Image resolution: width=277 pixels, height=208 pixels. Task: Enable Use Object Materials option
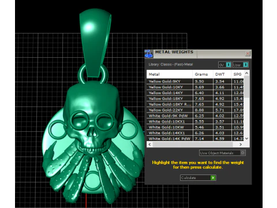click(x=222, y=153)
